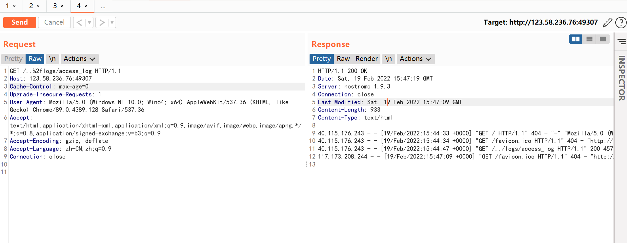Open the Response Actions dropdown
The height and width of the screenshot is (243, 627).
pyautogui.click(x=415, y=59)
